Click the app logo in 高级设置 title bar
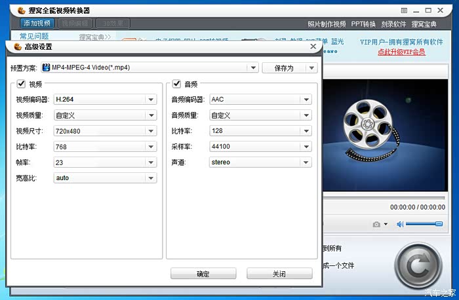The width and height of the screenshot is (459, 300). click(x=18, y=47)
